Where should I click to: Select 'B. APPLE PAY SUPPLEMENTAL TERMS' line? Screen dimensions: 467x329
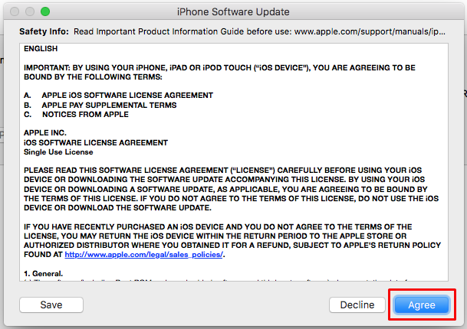(x=100, y=106)
